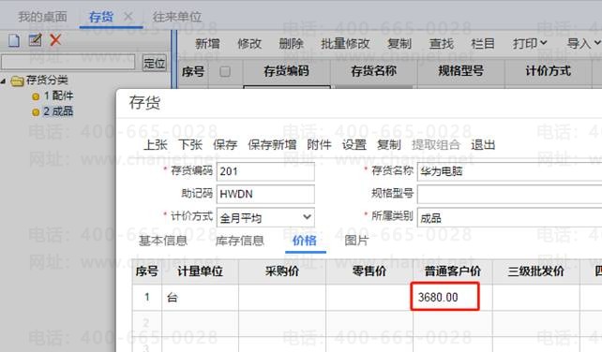The height and width of the screenshot is (352, 602).
Task: Toggle the select-all checkbox in list header
Action: tap(225, 71)
